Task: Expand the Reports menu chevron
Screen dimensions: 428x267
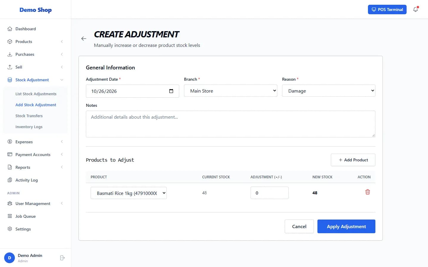Action: 62,167
